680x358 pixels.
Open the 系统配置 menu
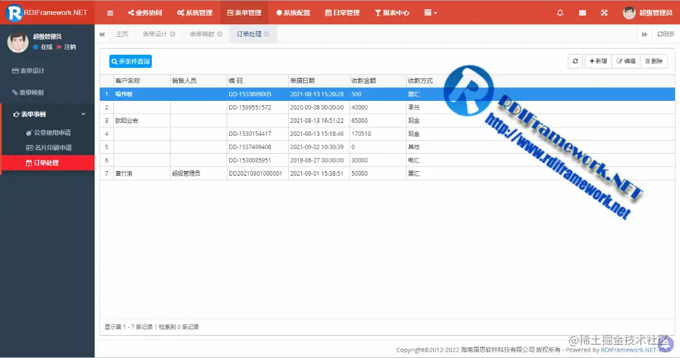pyautogui.click(x=293, y=13)
